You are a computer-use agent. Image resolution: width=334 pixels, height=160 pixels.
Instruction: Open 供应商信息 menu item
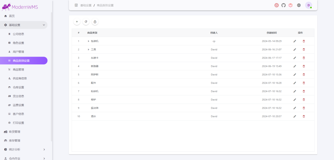coord(24,78)
